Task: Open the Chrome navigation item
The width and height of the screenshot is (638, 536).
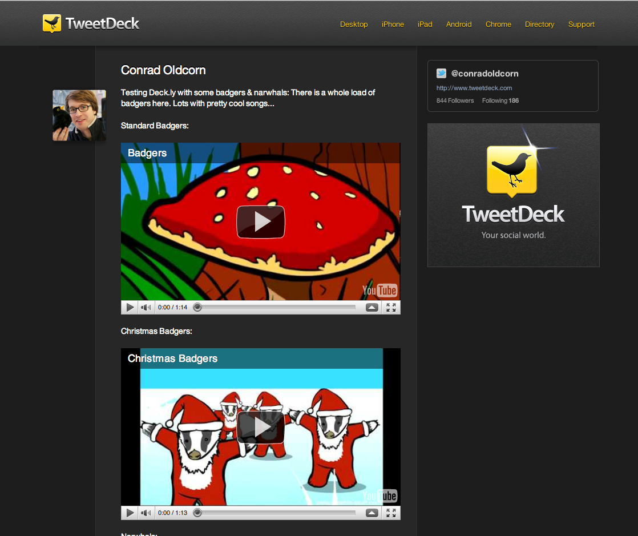Action: [x=498, y=25]
